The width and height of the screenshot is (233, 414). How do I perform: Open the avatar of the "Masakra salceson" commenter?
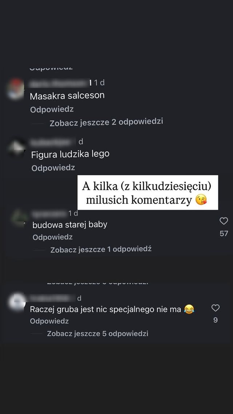[x=15, y=89]
